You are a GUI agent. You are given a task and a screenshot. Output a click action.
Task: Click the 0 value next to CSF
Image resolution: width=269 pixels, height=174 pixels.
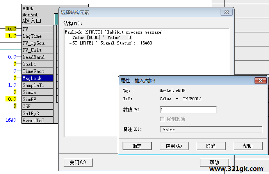(15, 106)
